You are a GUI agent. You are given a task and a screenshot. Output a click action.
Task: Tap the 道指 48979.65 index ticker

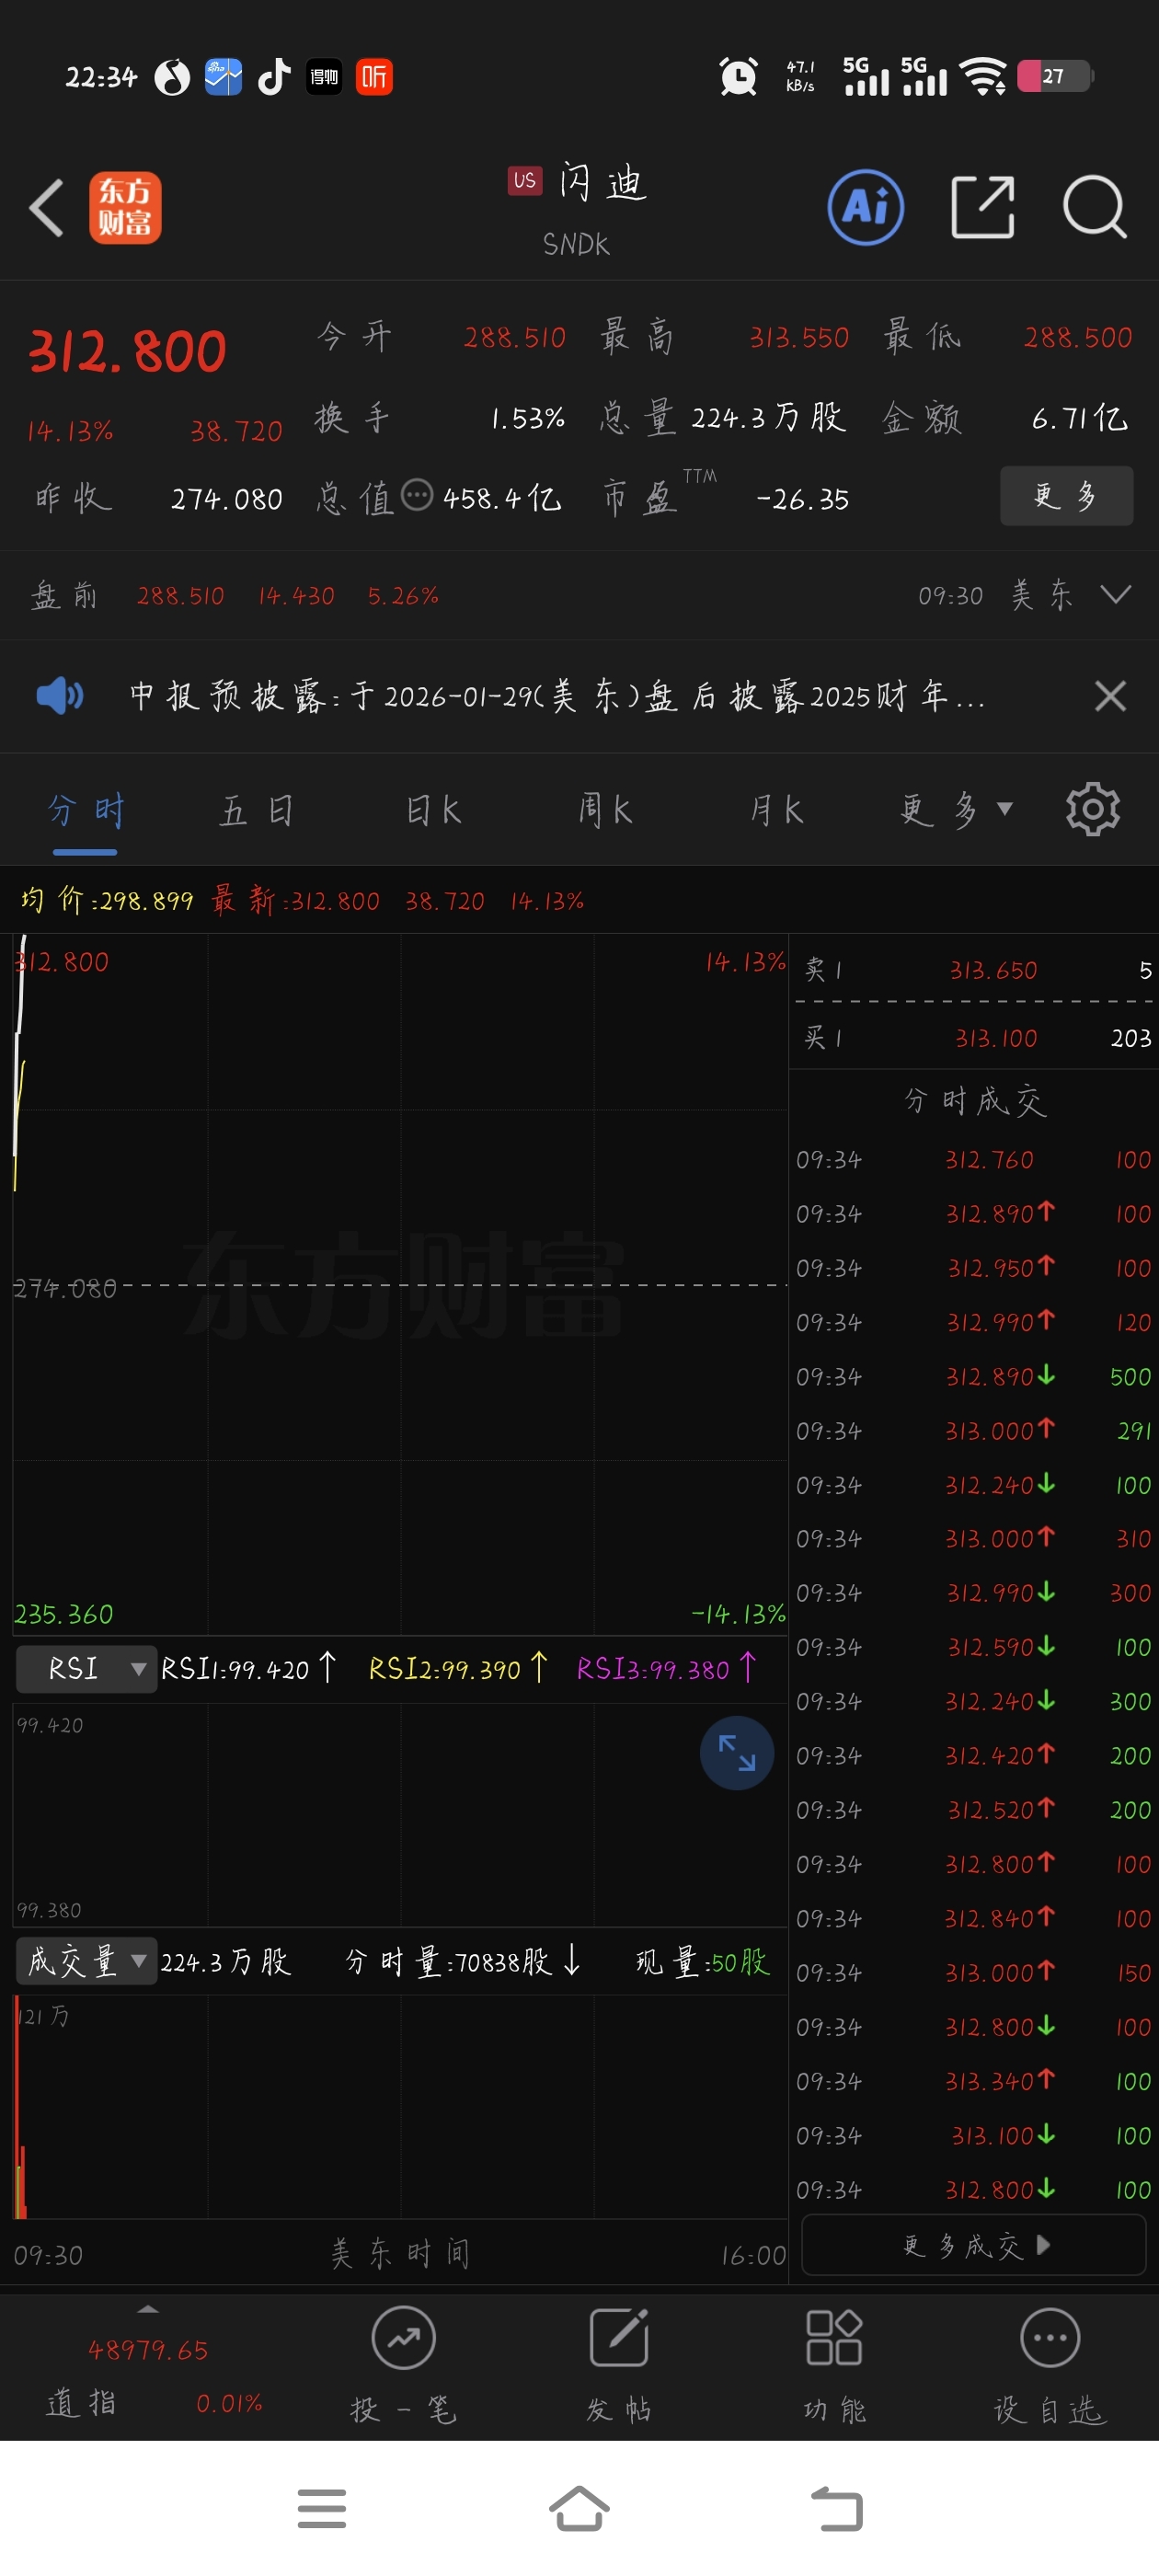(x=148, y=2376)
